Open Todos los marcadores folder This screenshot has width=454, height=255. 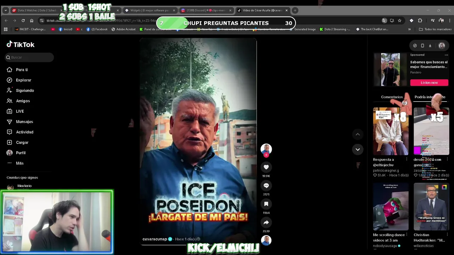435,29
